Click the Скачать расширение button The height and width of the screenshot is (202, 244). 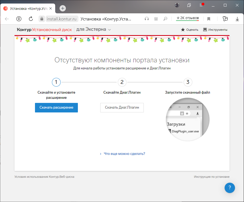coord(56,108)
